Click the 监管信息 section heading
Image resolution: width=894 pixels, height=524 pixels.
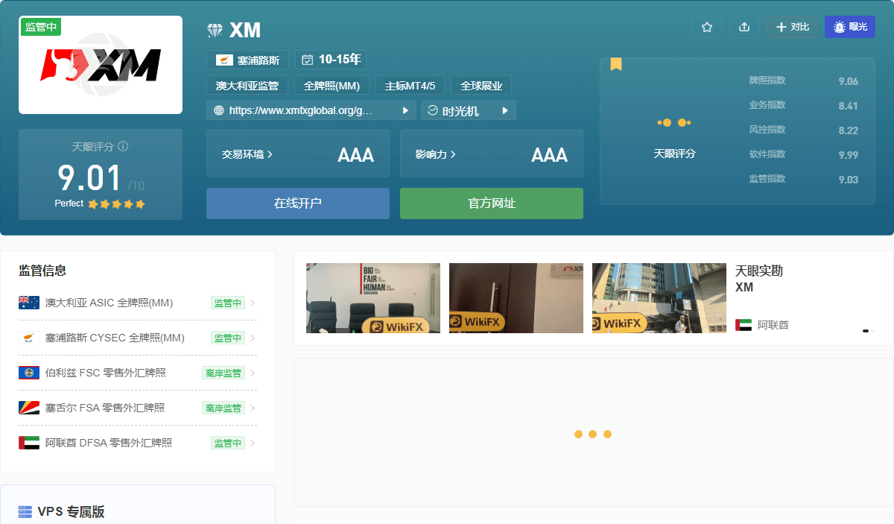point(42,271)
